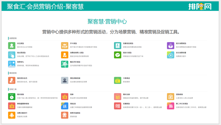Select the teal 完善信息奖励 profile-card icon
Viewport: 221px width, 125px height.
click(117, 46)
